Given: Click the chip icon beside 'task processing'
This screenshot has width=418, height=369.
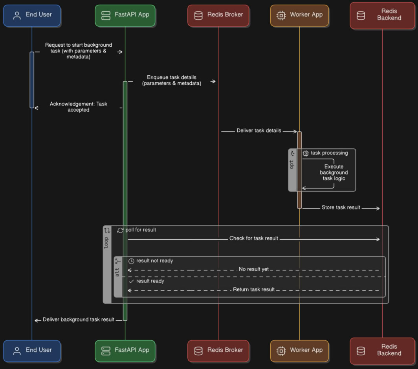Looking at the screenshot, I should pyautogui.click(x=306, y=153).
